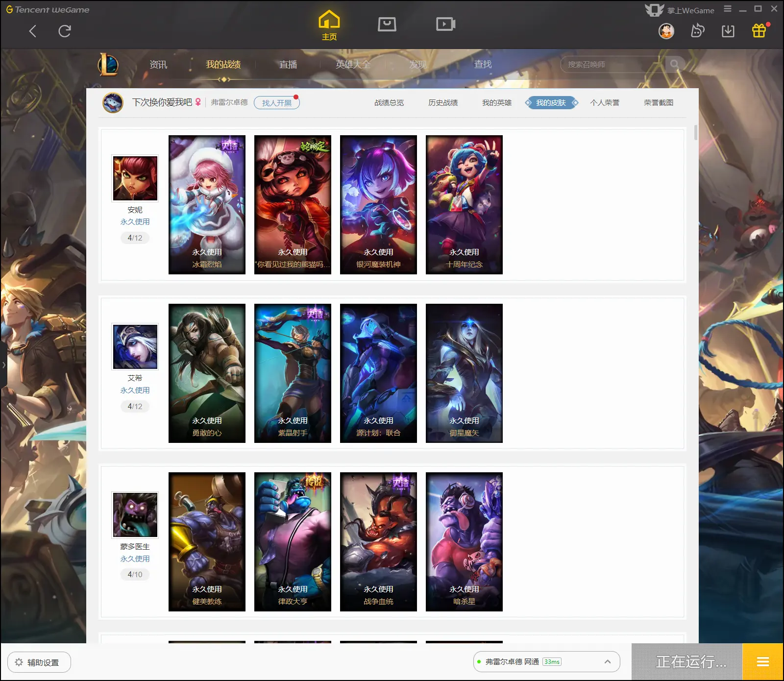
Task: Click the League of Legends logo
Action: pos(108,64)
